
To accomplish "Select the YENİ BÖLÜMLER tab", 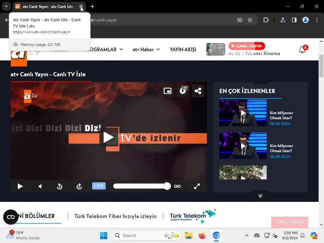I will pos(37,216).
